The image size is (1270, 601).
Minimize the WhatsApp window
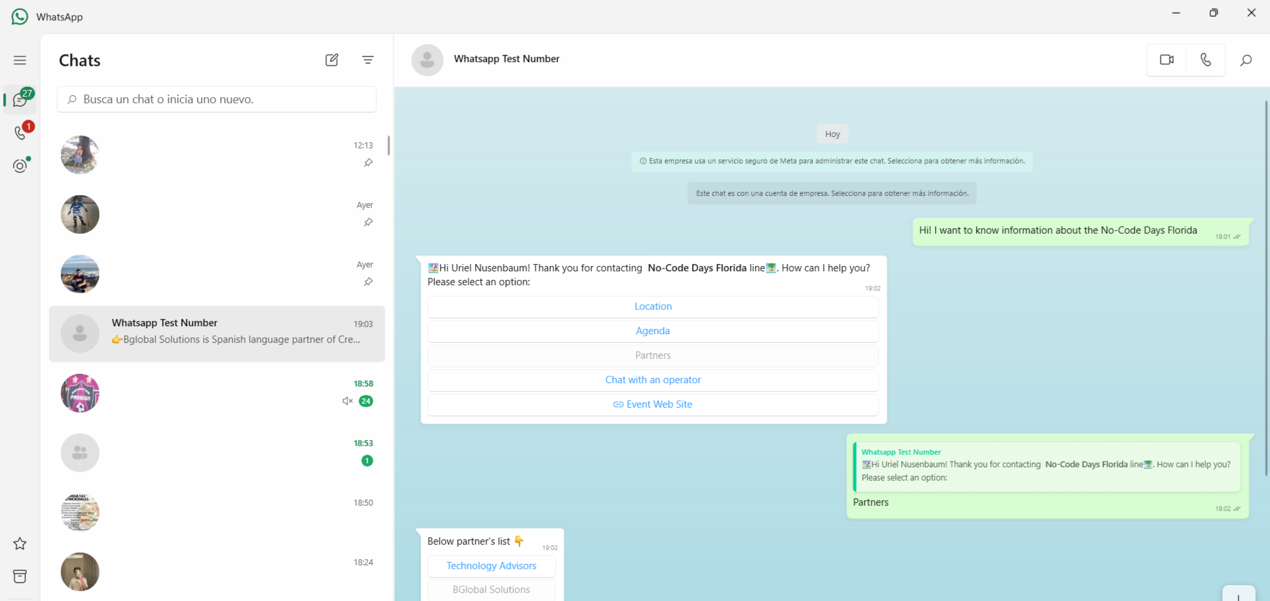[1176, 13]
